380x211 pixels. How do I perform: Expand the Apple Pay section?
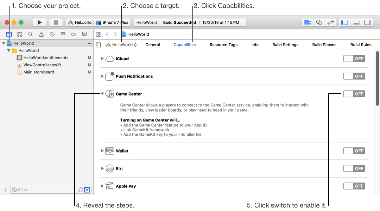coord(102,186)
